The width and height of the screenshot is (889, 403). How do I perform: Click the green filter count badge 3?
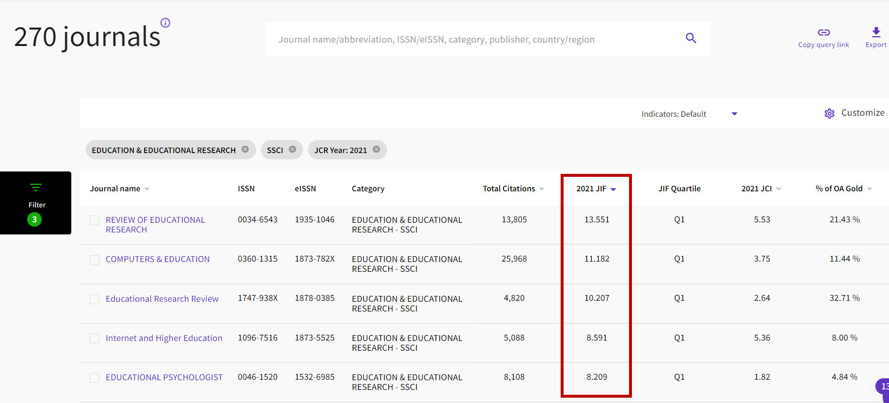click(x=34, y=219)
